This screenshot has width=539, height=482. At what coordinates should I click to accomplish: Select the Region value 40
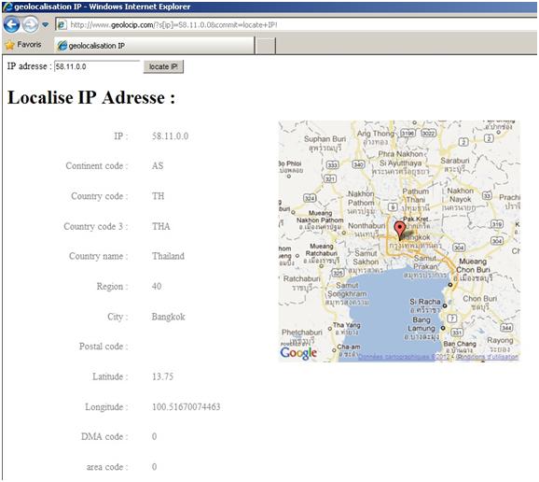click(x=157, y=287)
